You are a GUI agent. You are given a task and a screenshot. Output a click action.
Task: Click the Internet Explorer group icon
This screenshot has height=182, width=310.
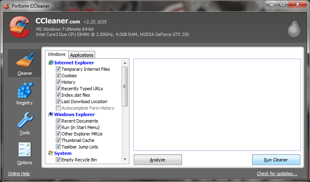51,63
